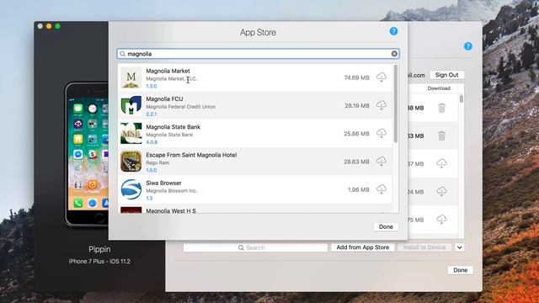The width and height of the screenshot is (539, 303).
Task: Download fourth app in background library list
Action: click(x=441, y=191)
